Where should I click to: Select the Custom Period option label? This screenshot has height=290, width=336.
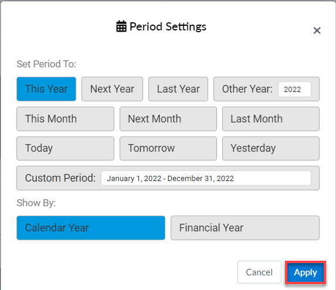click(60, 178)
